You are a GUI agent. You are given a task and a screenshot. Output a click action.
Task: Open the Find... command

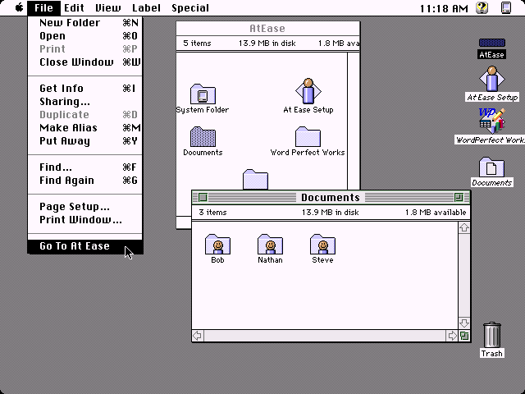coord(56,167)
